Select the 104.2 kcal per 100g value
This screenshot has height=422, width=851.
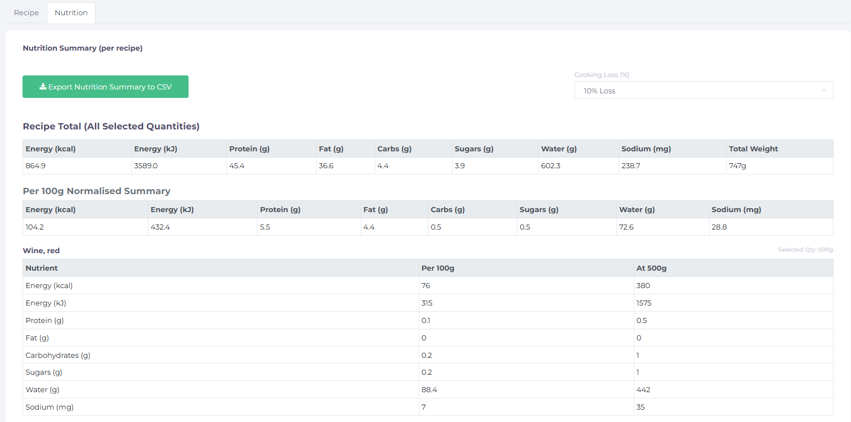click(36, 227)
